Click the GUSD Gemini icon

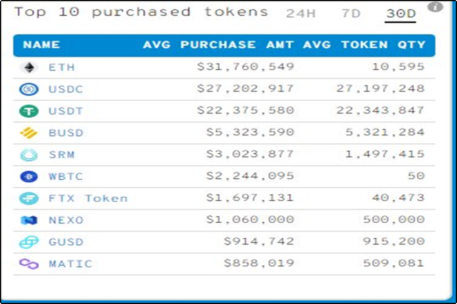pyautogui.click(x=28, y=242)
